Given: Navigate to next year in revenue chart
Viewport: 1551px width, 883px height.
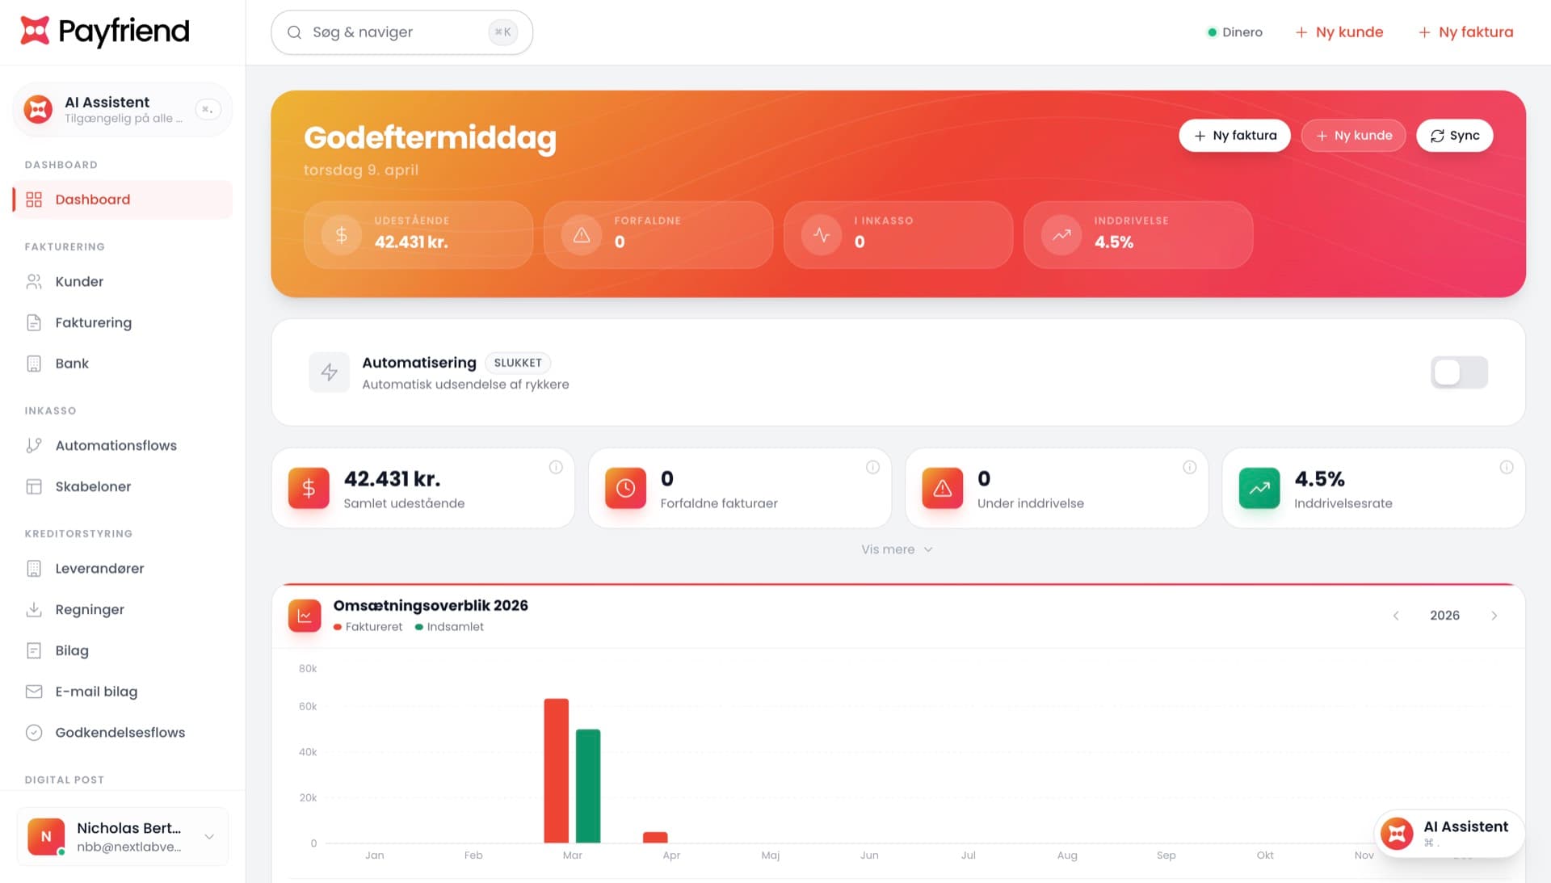Looking at the screenshot, I should pyautogui.click(x=1494, y=615).
